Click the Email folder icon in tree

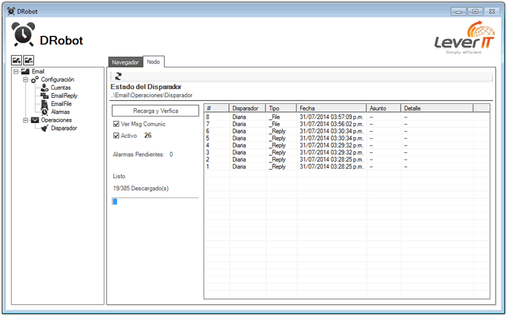pyautogui.click(x=25, y=72)
